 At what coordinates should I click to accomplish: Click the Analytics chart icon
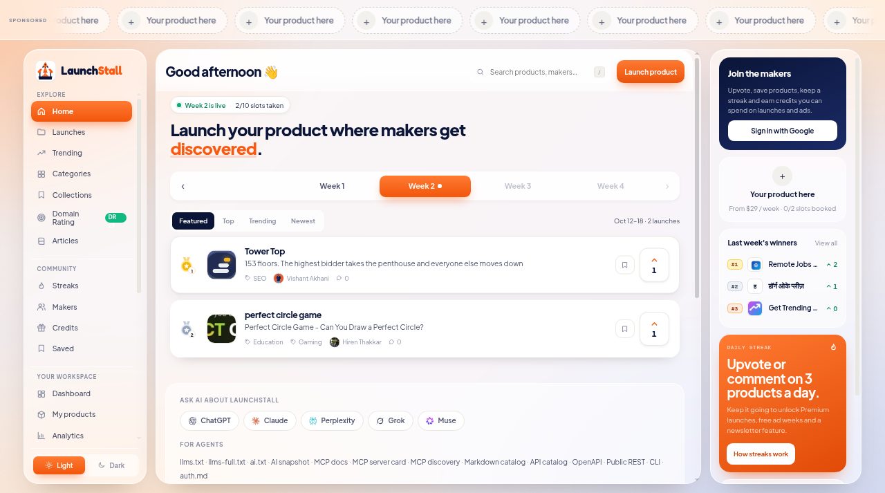tap(41, 436)
